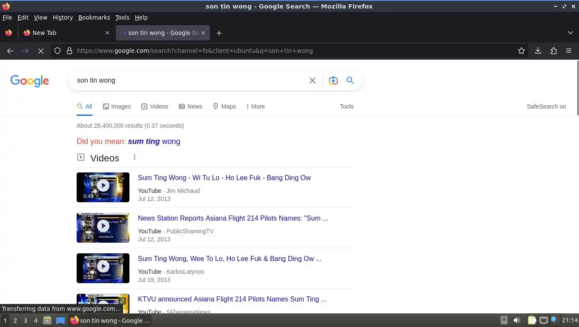The height and width of the screenshot is (327, 579).
Task: Open the View menu
Action: point(40,17)
